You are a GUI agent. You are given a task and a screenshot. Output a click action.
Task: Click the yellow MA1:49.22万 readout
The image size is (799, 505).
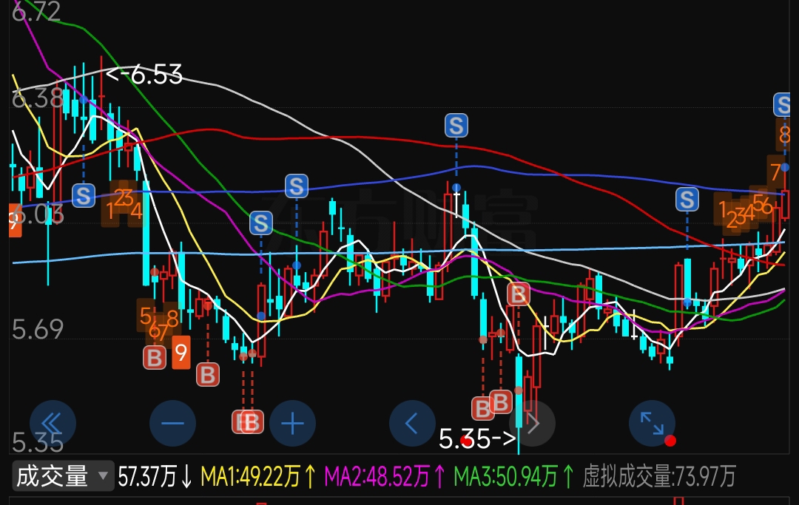[258, 477]
